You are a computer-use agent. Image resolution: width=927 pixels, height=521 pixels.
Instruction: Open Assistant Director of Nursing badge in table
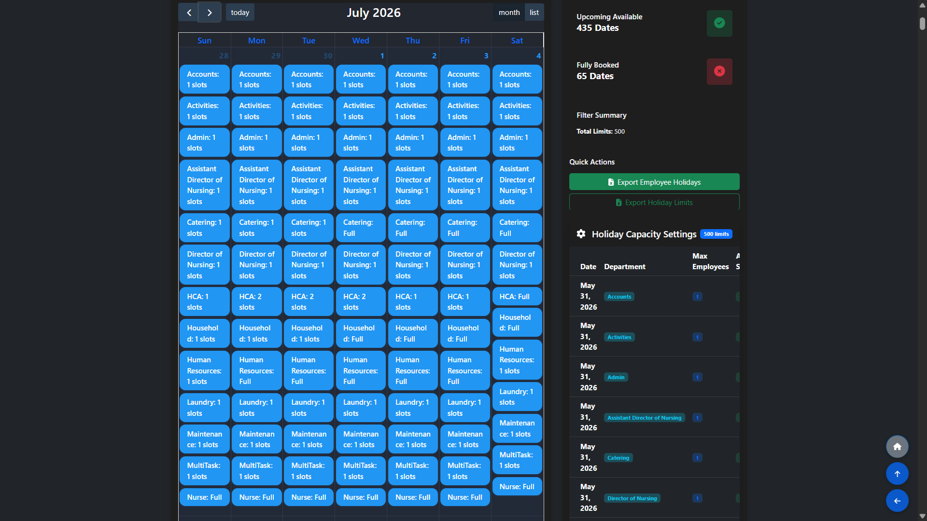pos(644,418)
